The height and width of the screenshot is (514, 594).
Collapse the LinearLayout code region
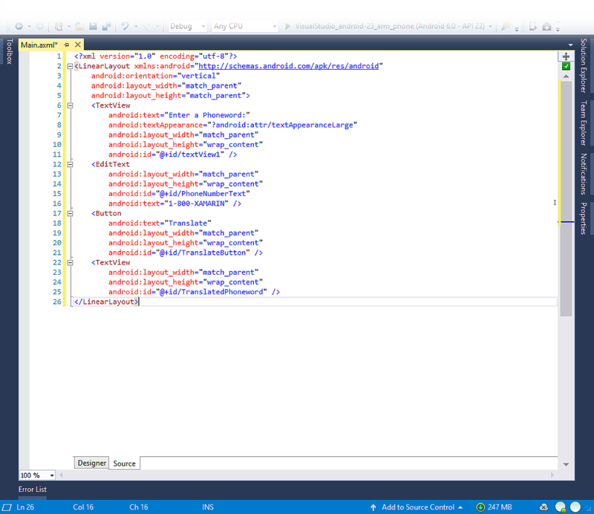68,65
